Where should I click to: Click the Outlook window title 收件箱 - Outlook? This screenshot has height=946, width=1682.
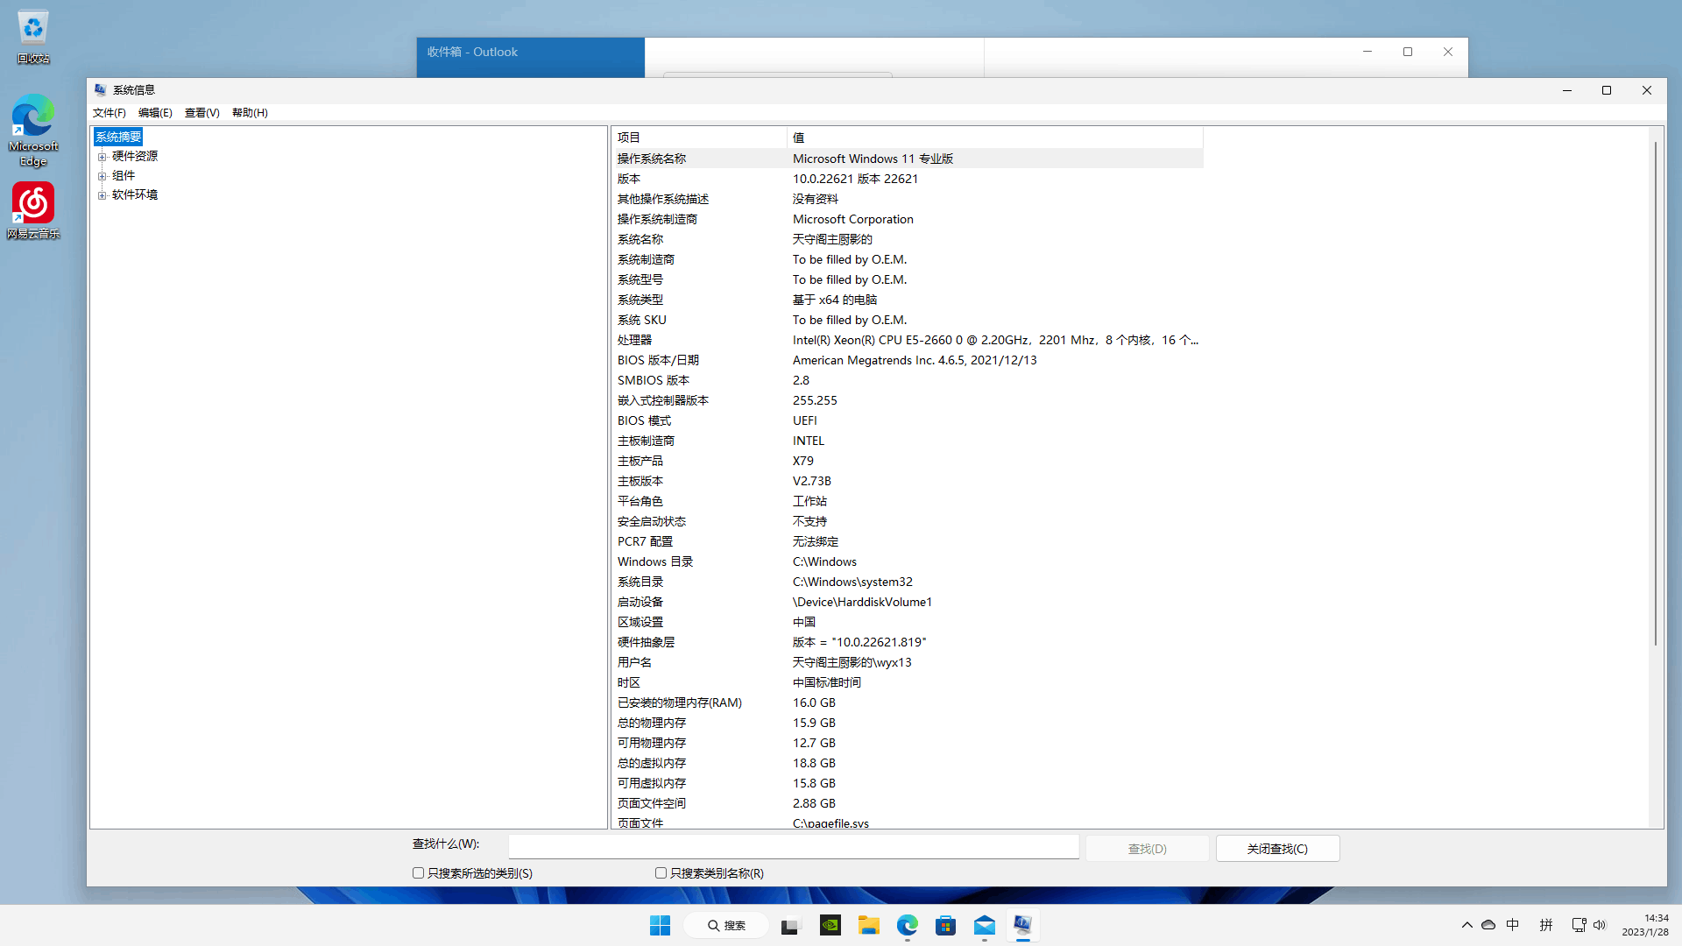[472, 52]
